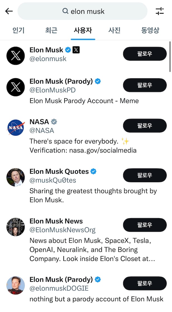The image size is (172, 312).
Task: Follow the @elonmusk account
Action: click(x=145, y=54)
